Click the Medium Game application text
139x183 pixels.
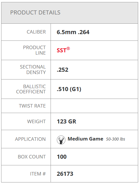pos(86,139)
